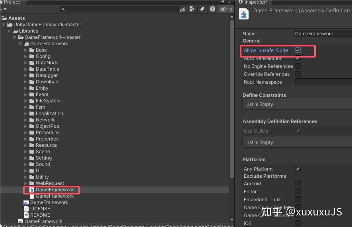Click the Libraries folder icon

(x=15, y=31)
